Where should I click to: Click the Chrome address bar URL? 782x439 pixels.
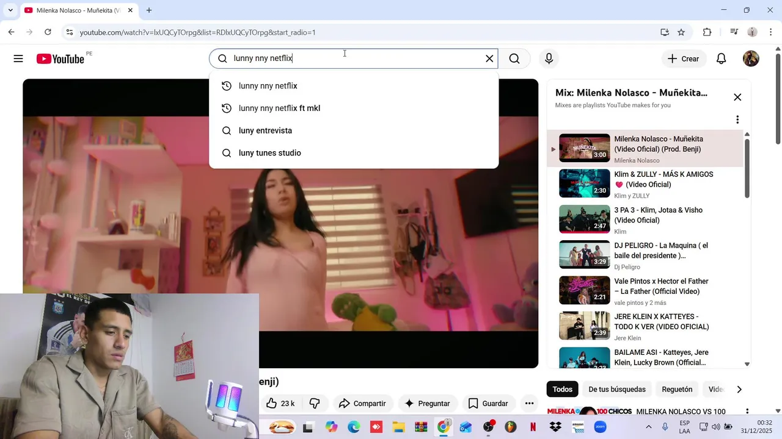pos(197,32)
